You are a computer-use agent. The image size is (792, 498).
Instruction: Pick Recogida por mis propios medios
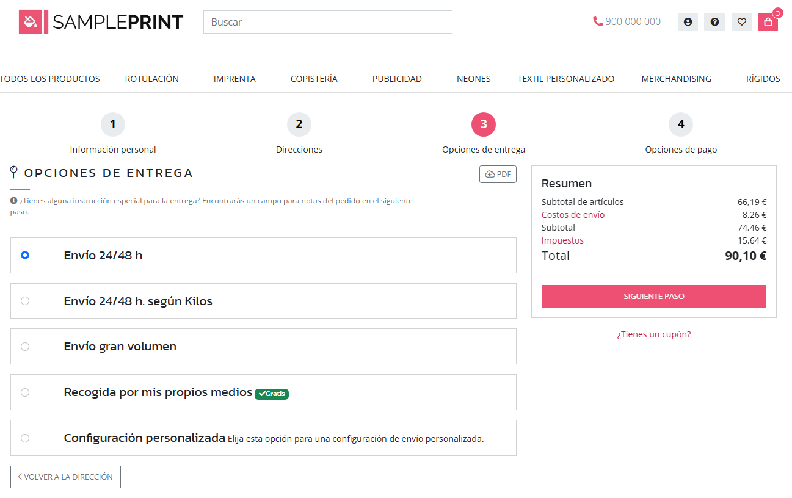click(25, 392)
